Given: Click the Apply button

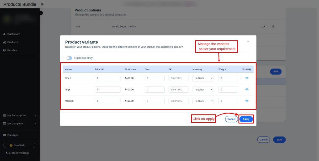Looking at the screenshot, I should tap(246, 119).
